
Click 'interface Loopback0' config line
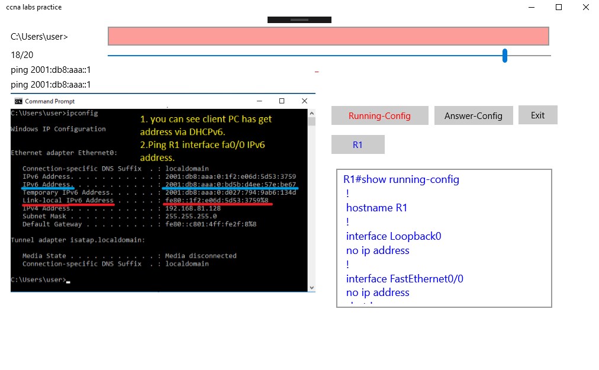(394, 236)
